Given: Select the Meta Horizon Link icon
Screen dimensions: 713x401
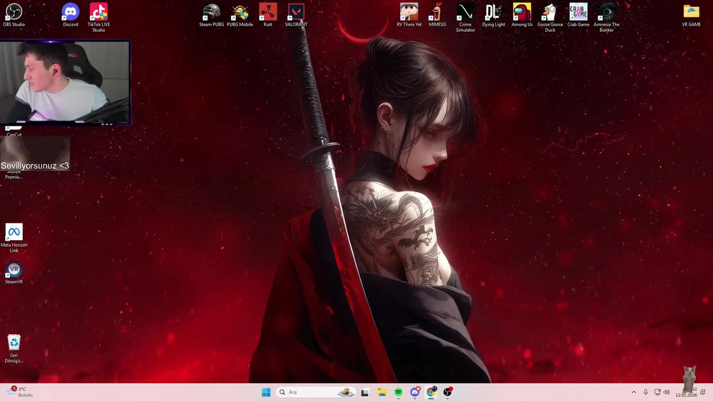Looking at the screenshot, I should click(x=14, y=238).
